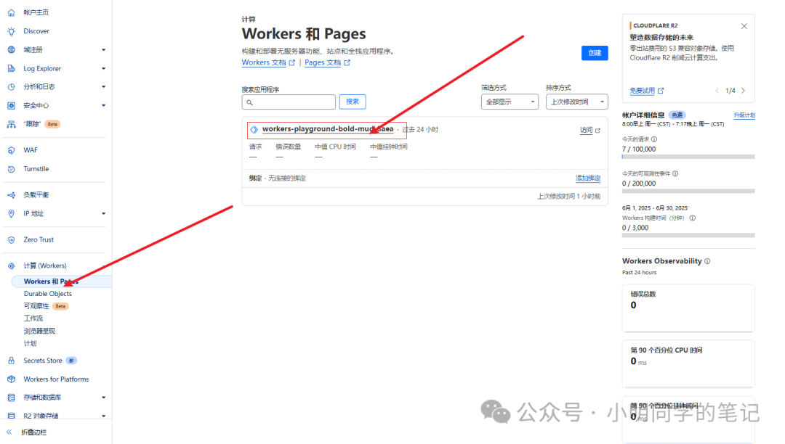785x444 pixels.
Task: Click the info icon next to 今天的请求
Action: pos(654,139)
